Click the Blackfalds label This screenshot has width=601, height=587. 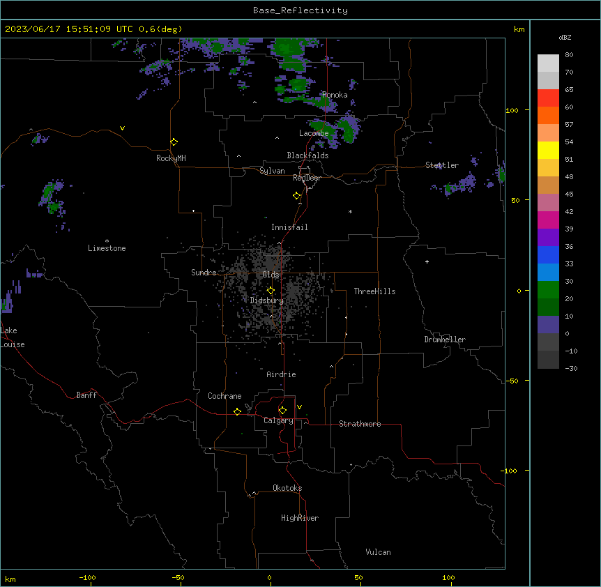click(x=307, y=155)
